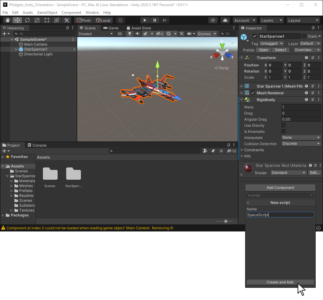The height and width of the screenshot is (300, 323).
Task: Toggle Mesh Renderer enabled checkbox
Action: pos(253,93)
